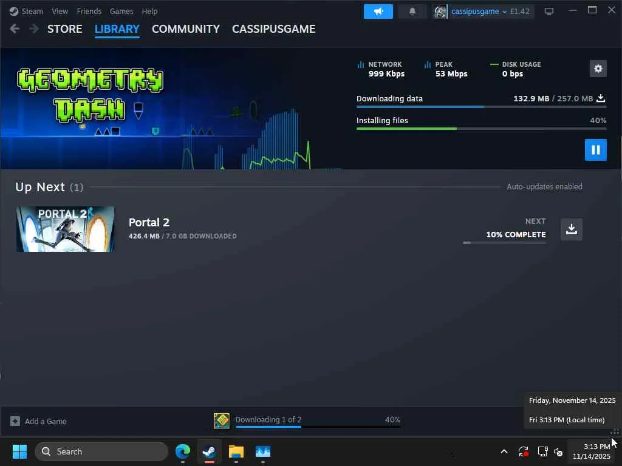Click the PEAK 53 Mbps stat
The width and height of the screenshot is (622, 466).
446,69
